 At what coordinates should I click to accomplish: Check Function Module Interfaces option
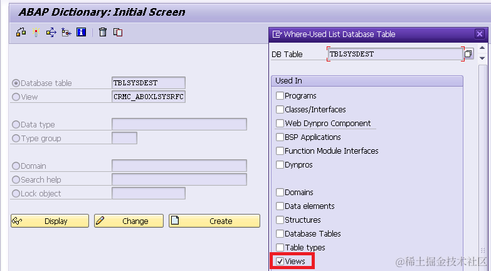tap(280, 151)
